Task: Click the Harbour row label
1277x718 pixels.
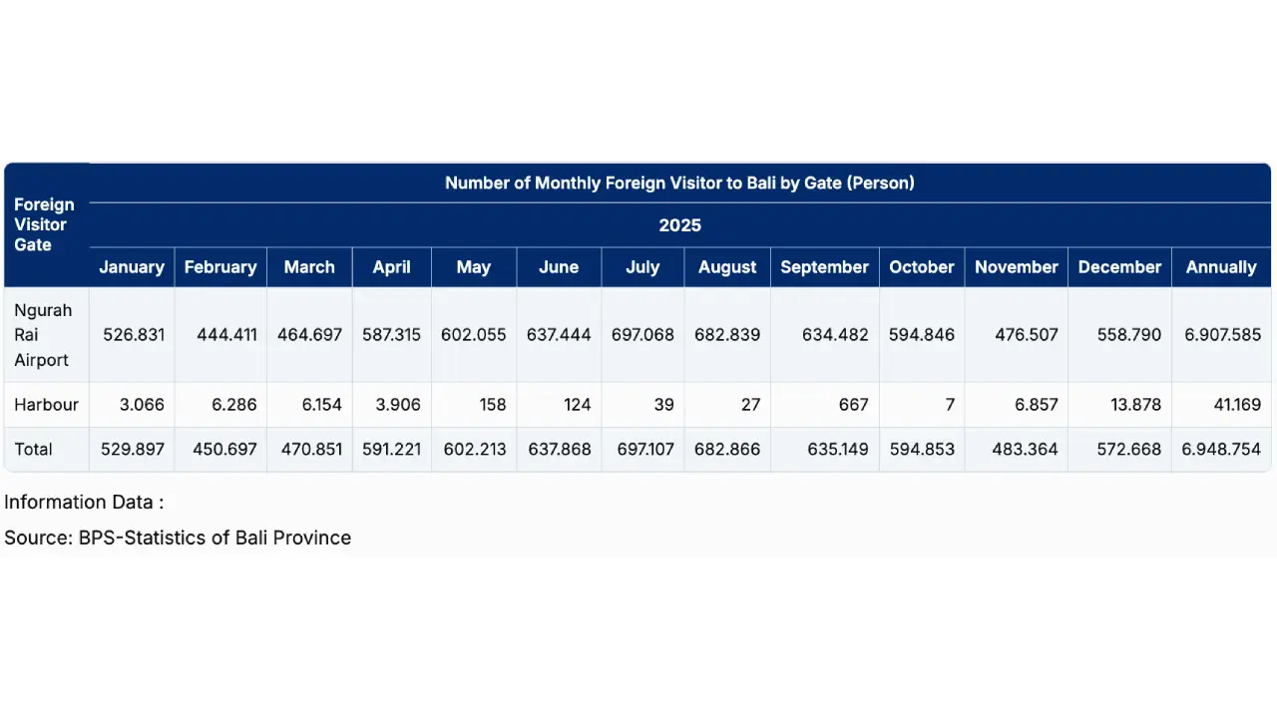Action: click(x=46, y=405)
